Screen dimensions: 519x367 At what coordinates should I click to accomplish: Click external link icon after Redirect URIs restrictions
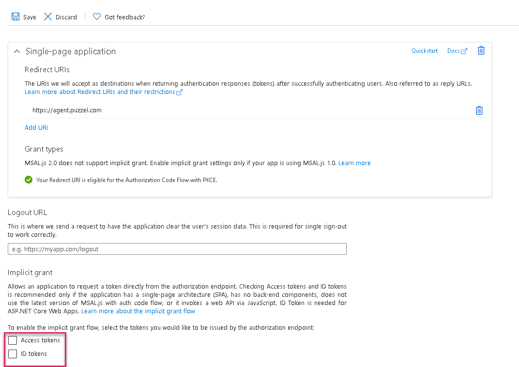click(180, 92)
